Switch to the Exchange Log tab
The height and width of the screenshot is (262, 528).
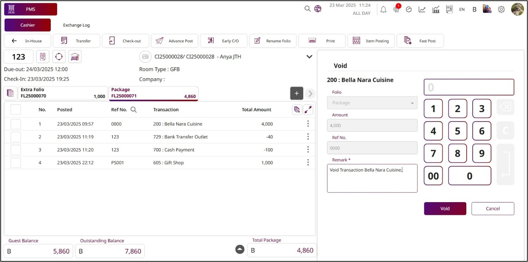point(76,25)
